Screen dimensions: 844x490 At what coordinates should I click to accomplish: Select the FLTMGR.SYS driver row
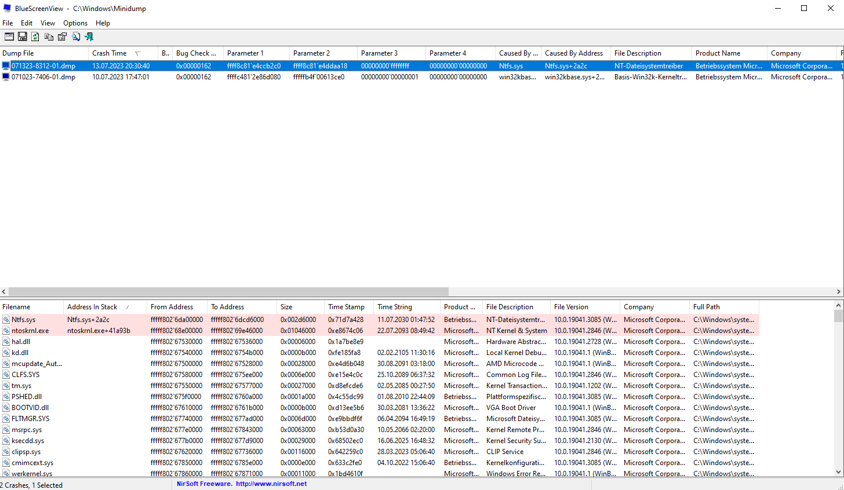click(380, 419)
